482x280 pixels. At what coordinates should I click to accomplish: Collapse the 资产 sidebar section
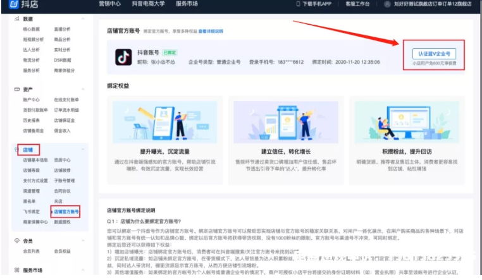tap(82, 90)
